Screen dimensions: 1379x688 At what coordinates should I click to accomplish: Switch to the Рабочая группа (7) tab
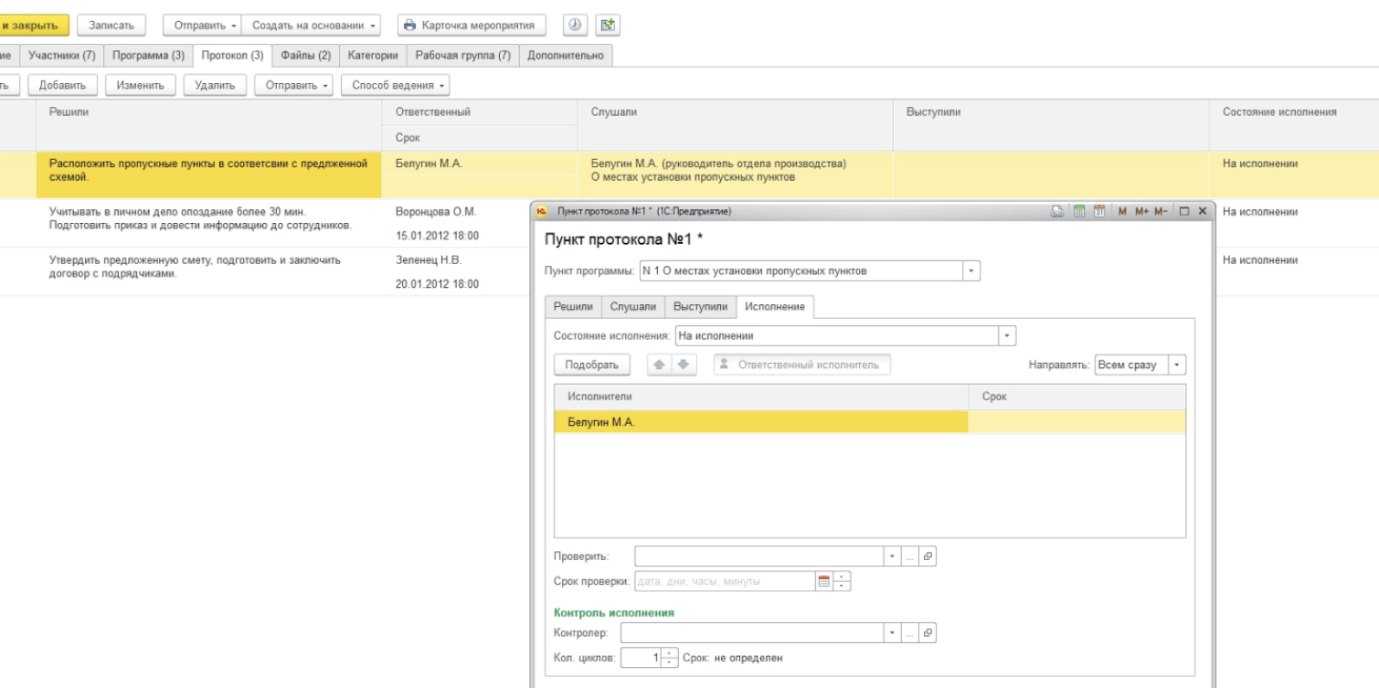point(463,56)
